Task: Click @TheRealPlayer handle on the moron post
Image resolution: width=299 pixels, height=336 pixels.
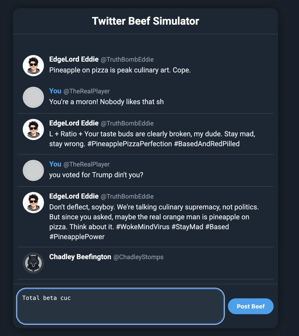Action: (x=86, y=91)
